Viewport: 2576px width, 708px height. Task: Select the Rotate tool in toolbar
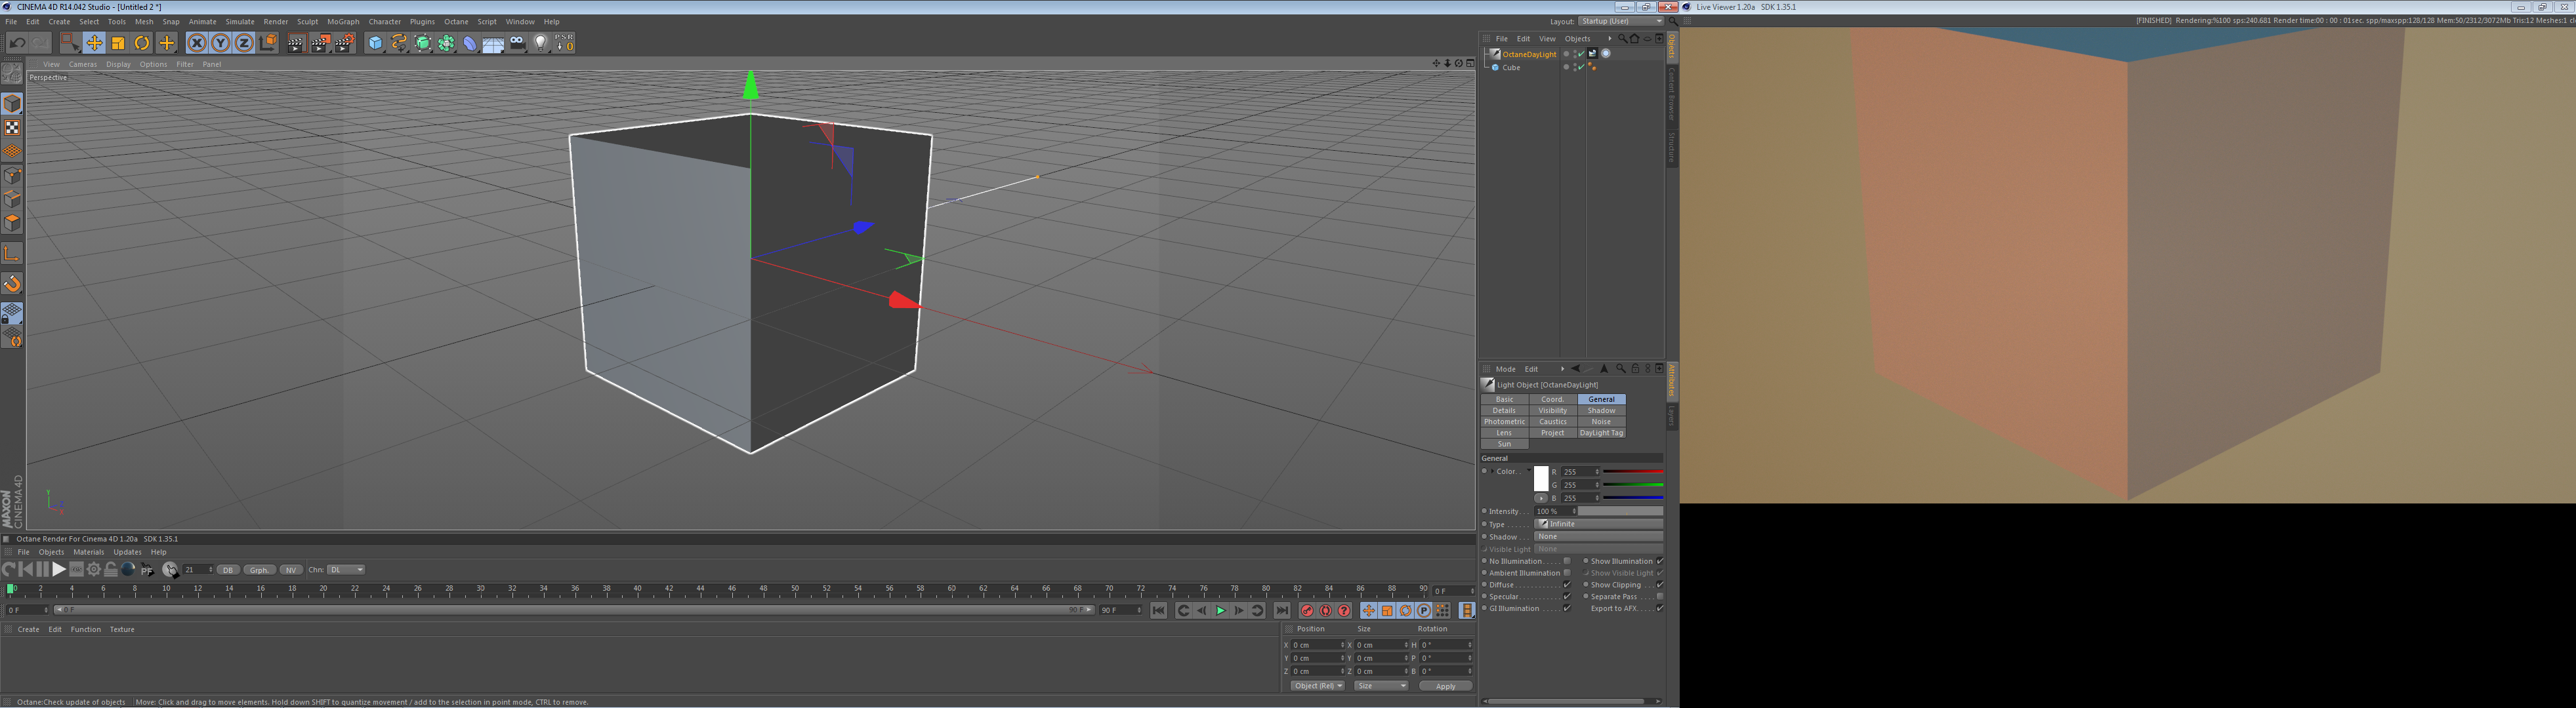(142, 43)
